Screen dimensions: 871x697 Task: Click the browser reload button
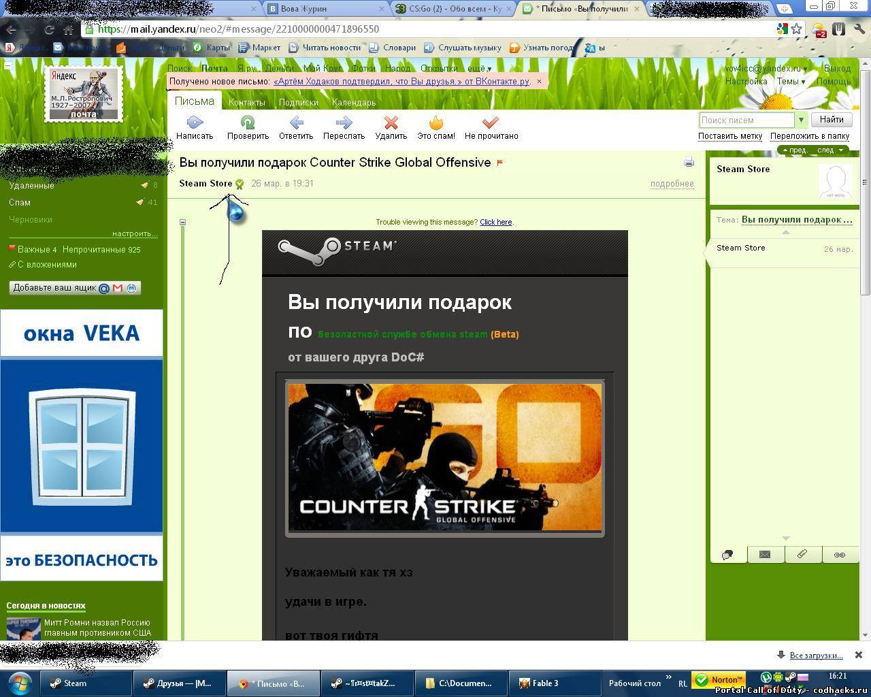(x=49, y=29)
